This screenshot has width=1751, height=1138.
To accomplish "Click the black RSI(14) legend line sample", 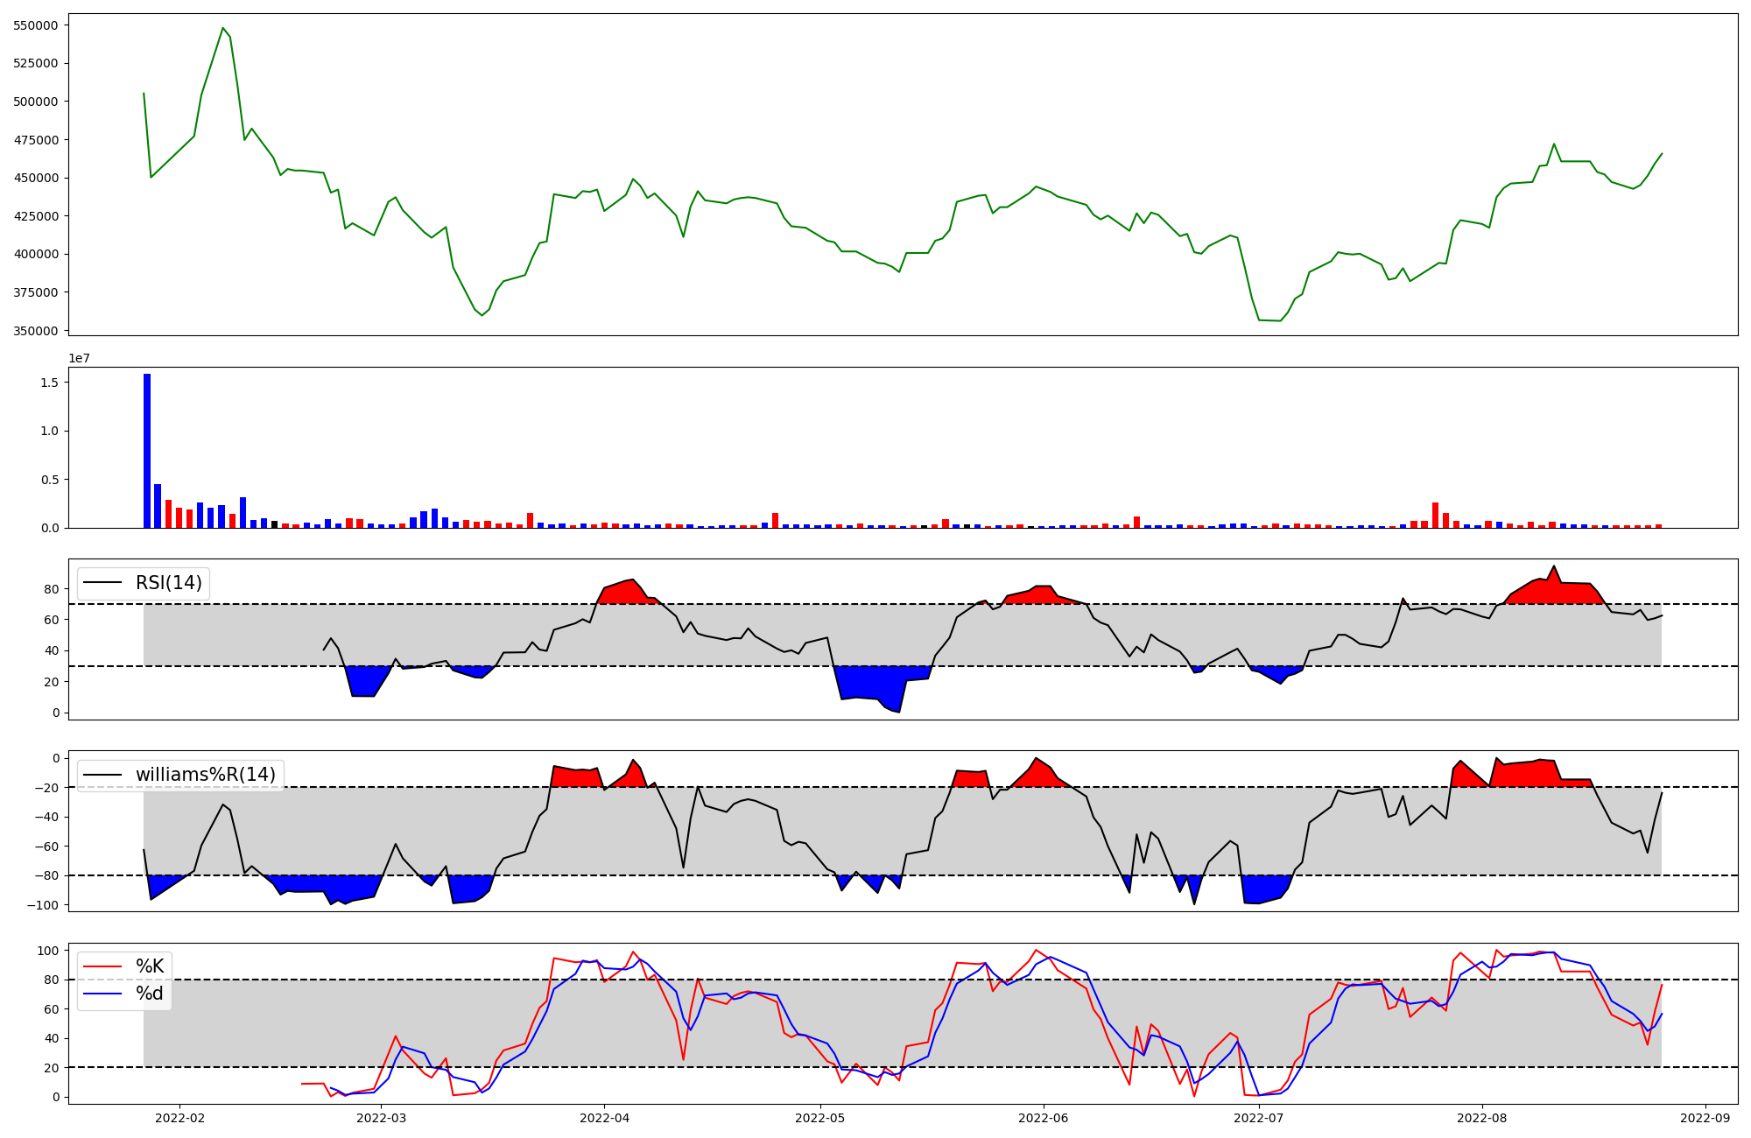I will click(104, 583).
